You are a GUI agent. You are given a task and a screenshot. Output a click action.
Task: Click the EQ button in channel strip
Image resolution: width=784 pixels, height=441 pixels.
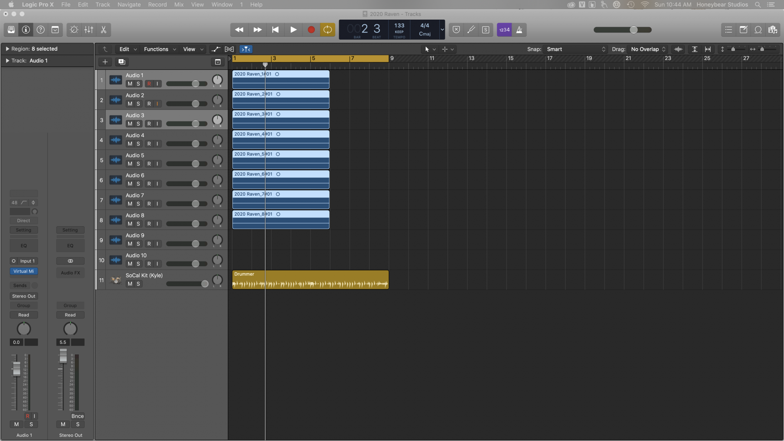(x=23, y=245)
